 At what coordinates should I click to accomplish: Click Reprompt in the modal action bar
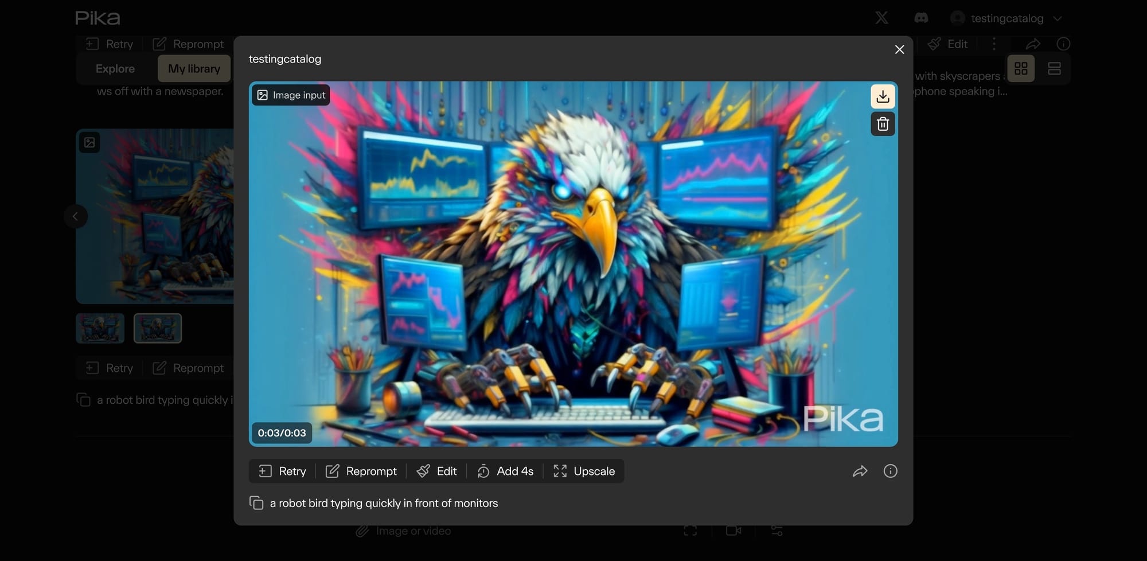(361, 471)
